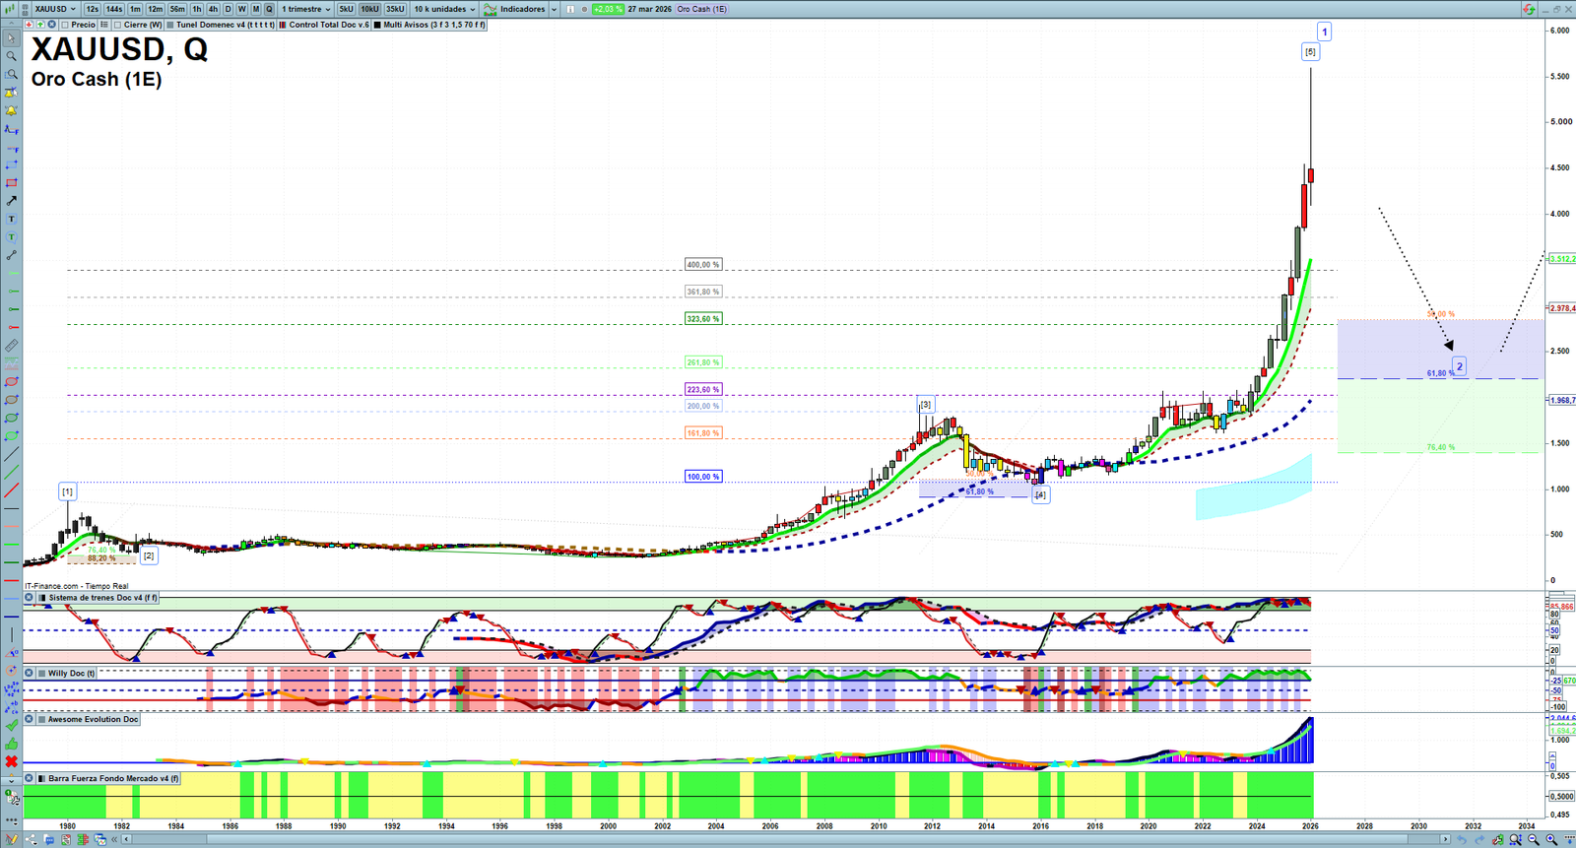Select the red rectangle drawing tool

point(11,183)
